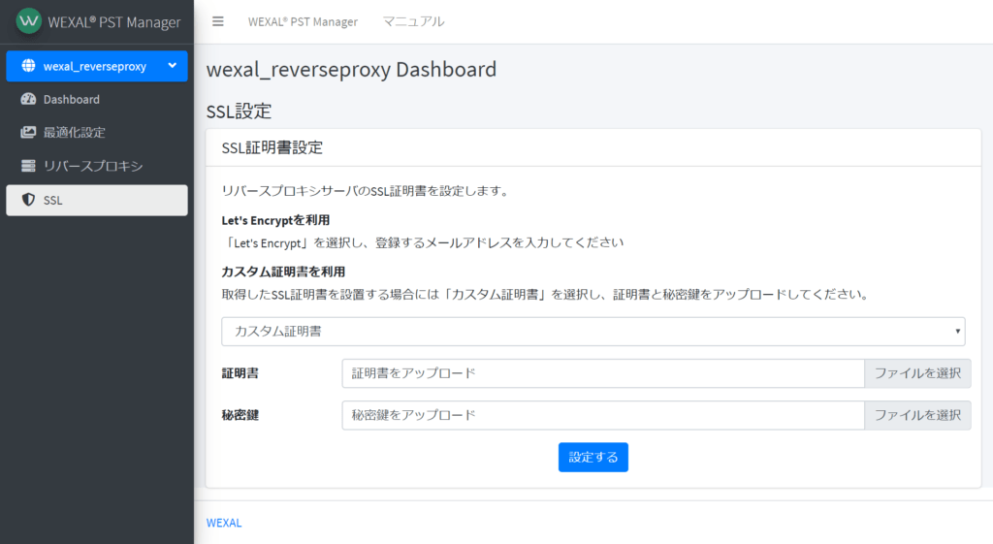This screenshot has width=993, height=544.
Task: Click ファイルを選択 for 秘密鍵
Action: click(x=917, y=415)
